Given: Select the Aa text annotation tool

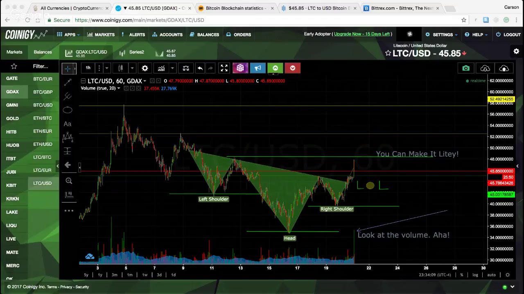Looking at the screenshot, I should point(68,124).
